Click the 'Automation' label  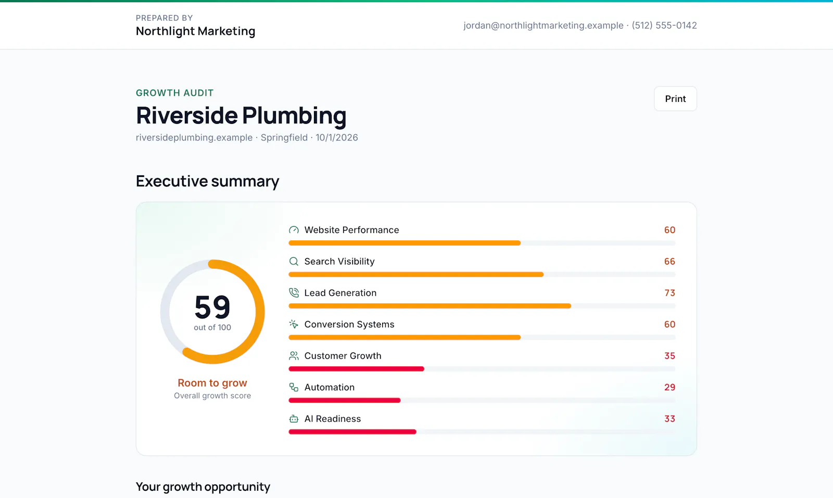[330, 387]
